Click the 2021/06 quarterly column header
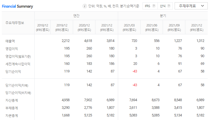Image resolution: width=209 pixels, height=120 pixels. [152, 27]
